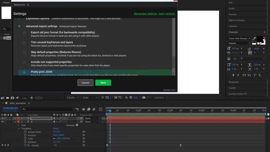Reset the Transform properties
This screenshot has height=152, width=270.
[56, 128]
